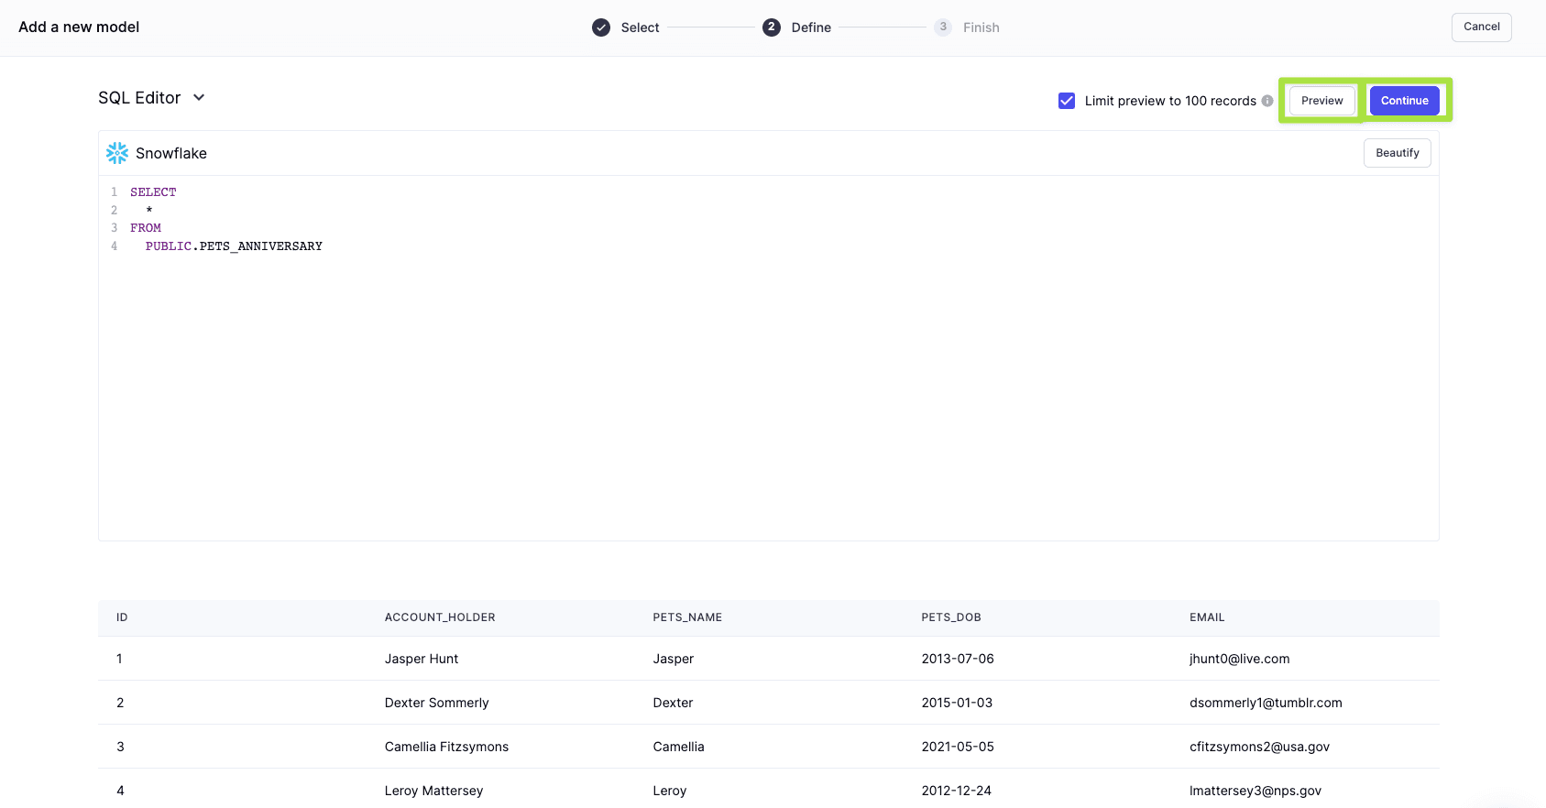Cancel adding the new model
Screen dimensions: 1546x808
1481,27
